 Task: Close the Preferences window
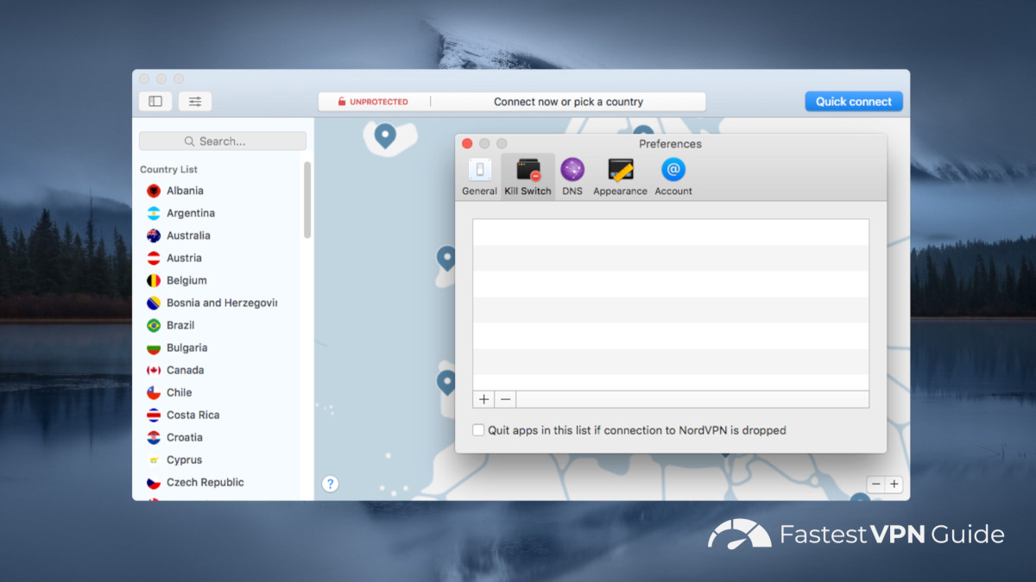[x=467, y=144]
